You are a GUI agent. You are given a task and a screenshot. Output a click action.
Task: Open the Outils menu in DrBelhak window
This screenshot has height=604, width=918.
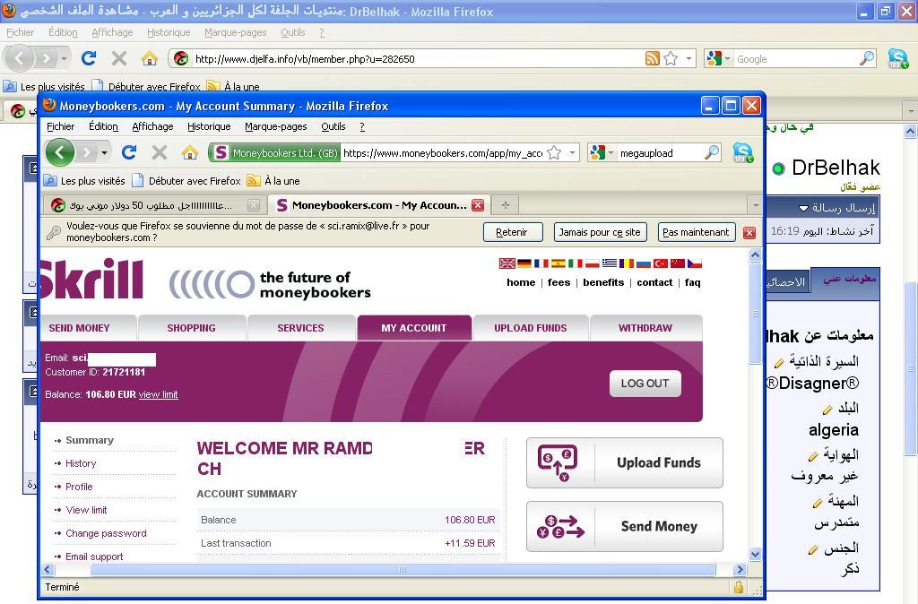point(293,32)
